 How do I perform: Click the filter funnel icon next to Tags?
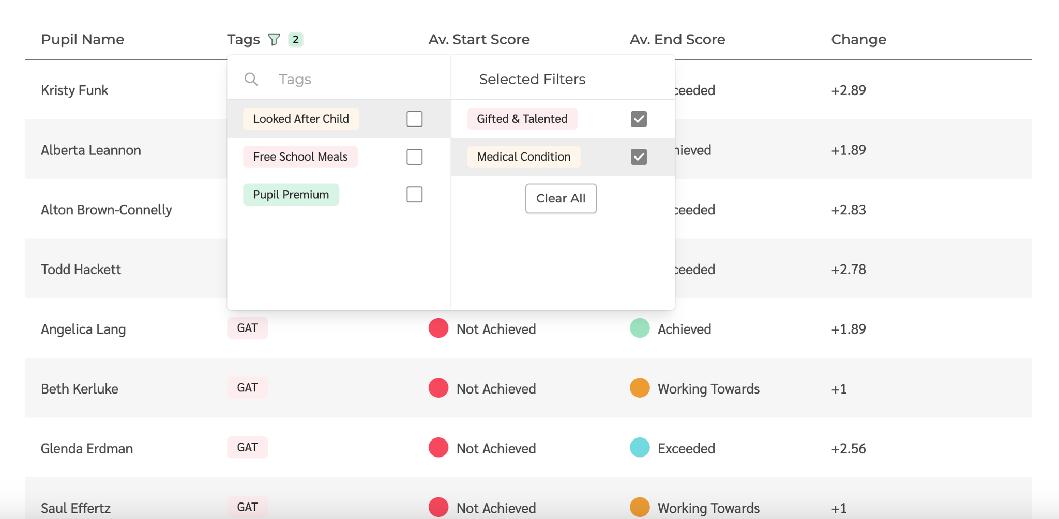click(x=275, y=39)
